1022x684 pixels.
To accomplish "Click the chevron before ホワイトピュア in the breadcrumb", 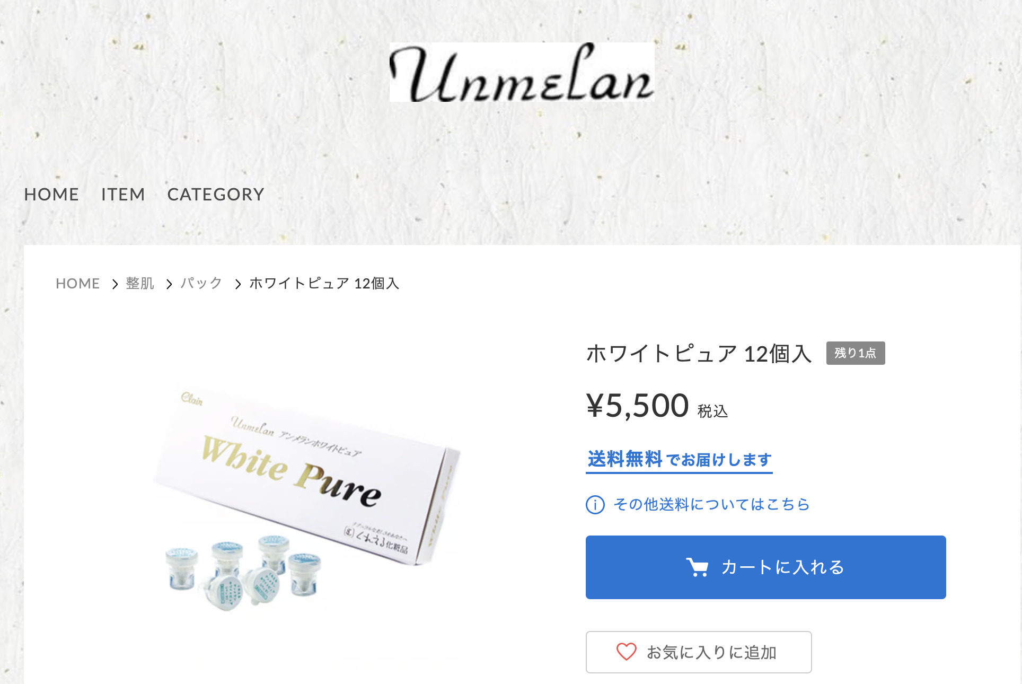I will point(238,284).
